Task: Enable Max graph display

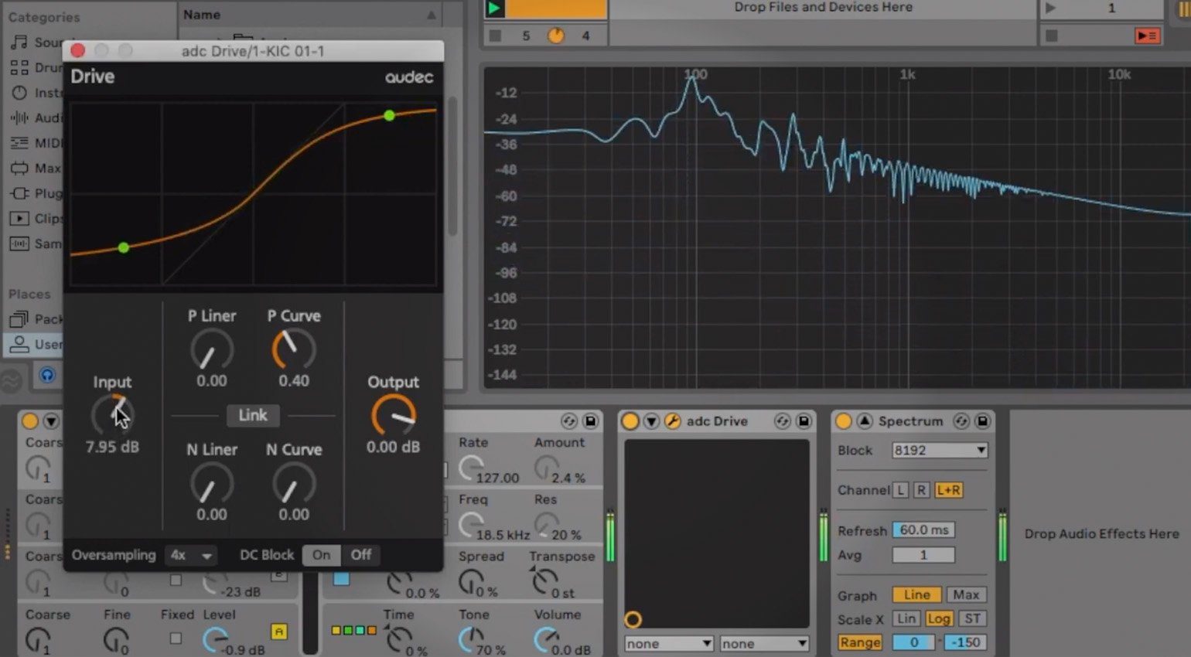Action: [966, 595]
